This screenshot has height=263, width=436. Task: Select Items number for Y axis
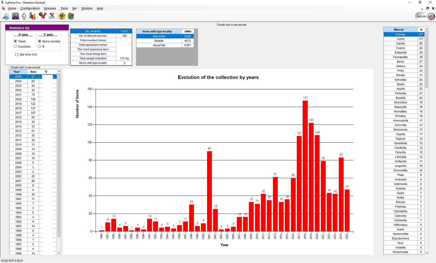(x=49, y=41)
